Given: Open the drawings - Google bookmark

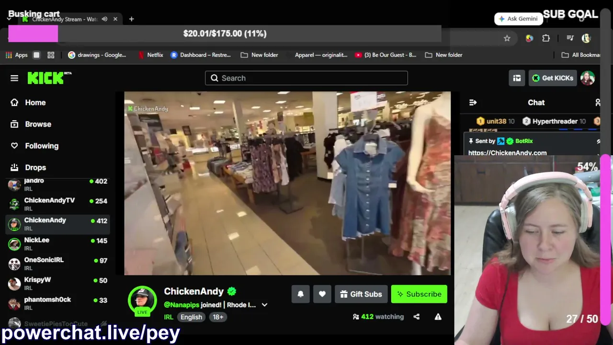Looking at the screenshot, I should 97,55.
